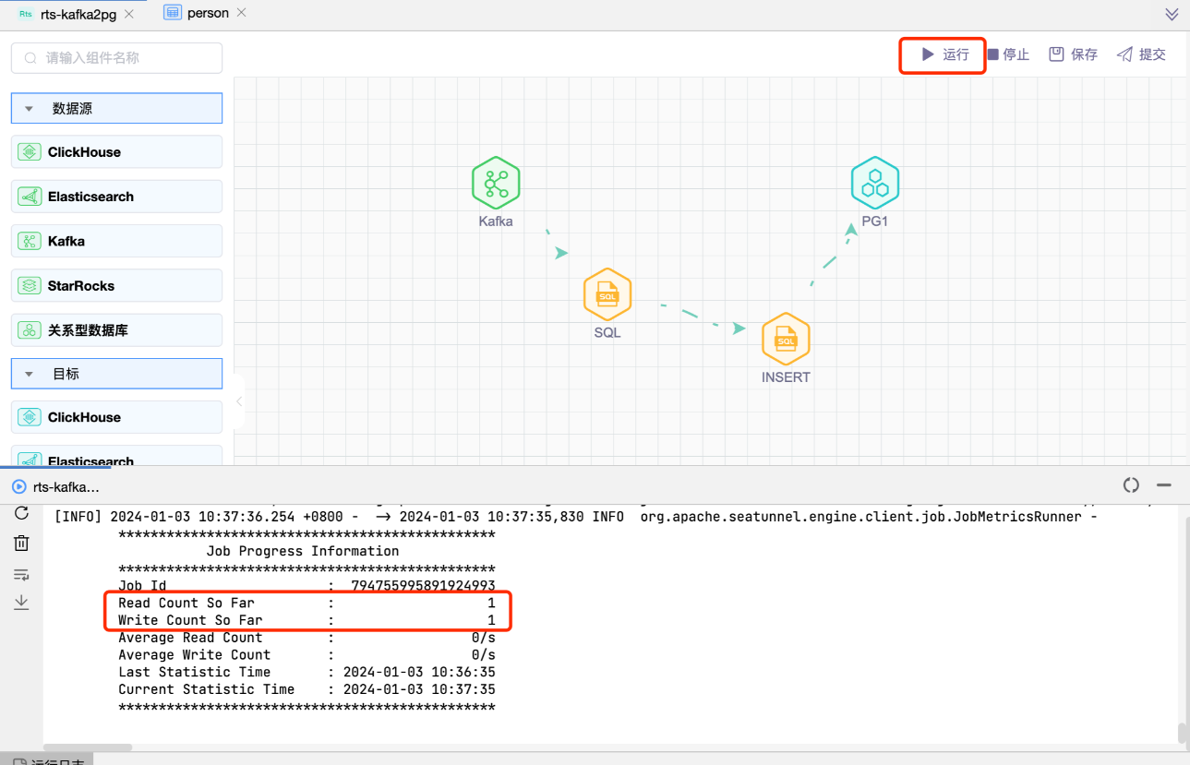Switch to the person tab
The width and height of the screenshot is (1190, 765).
click(x=207, y=14)
